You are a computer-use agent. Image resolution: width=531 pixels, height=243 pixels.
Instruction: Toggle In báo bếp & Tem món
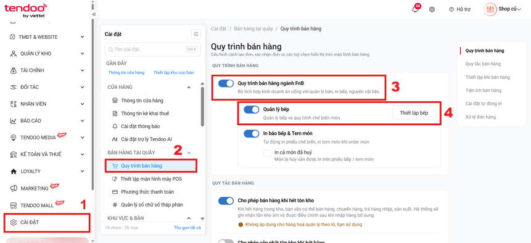point(251,134)
